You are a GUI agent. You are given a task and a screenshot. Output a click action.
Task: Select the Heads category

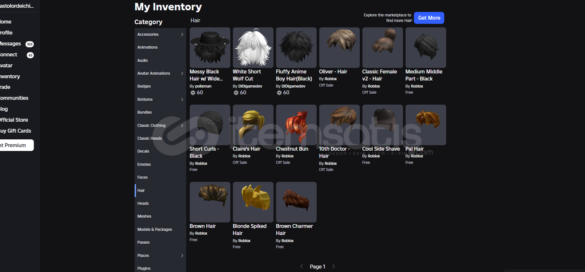(x=160, y=203)
